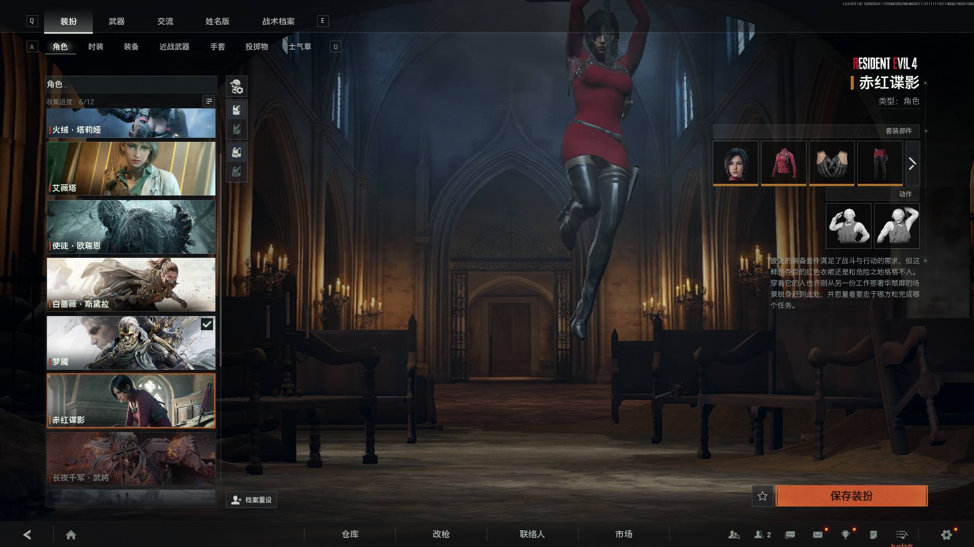The image size is (974, 547).
Task: Preview the salute emote action
Action: click(x=848, y=226)
